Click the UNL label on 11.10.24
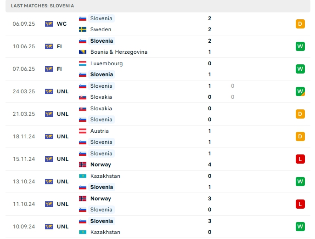 [62, 204]
